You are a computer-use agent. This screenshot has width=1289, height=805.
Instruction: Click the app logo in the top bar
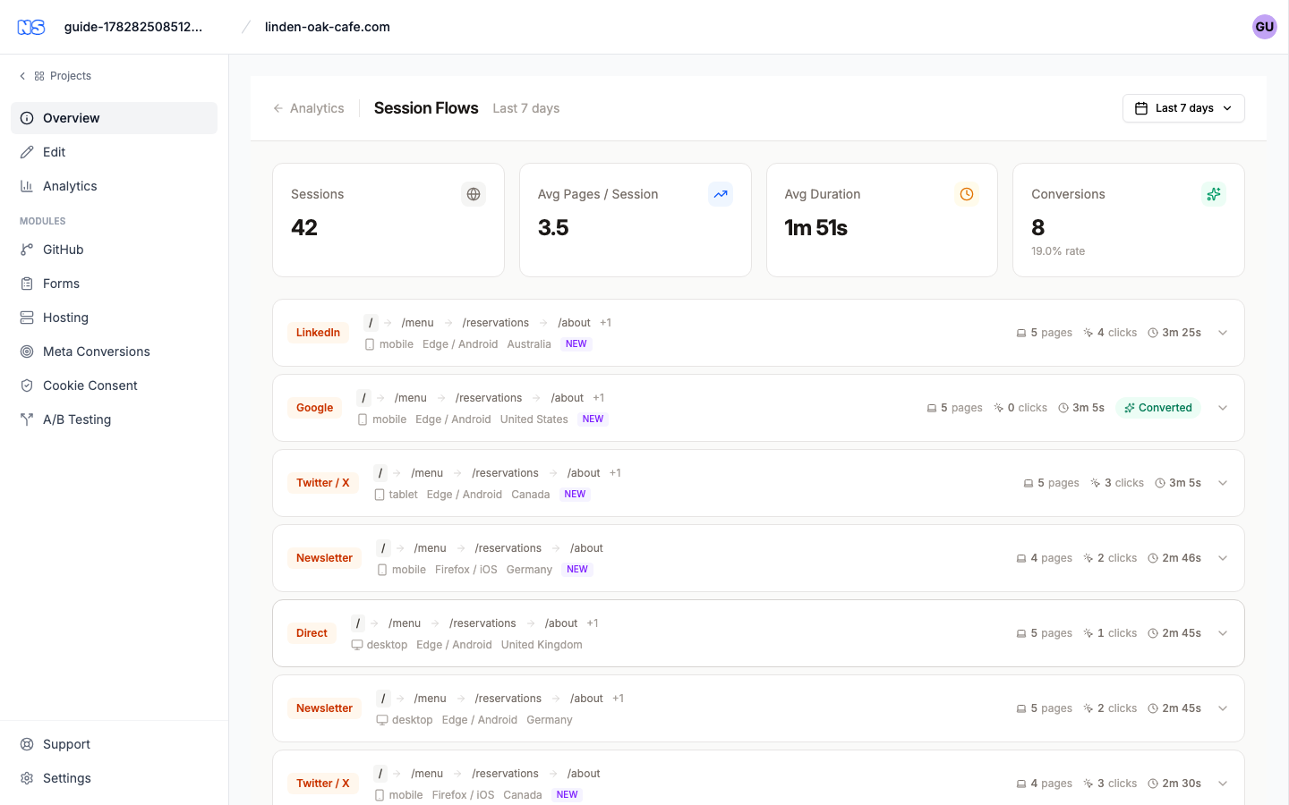click(x=31, y=27)
